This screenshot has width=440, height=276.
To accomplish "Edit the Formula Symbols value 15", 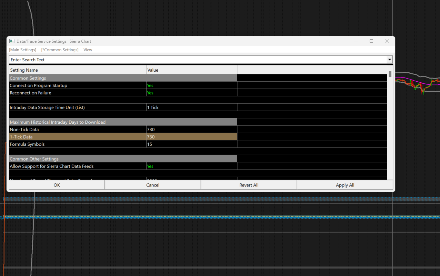I will 192,144.
